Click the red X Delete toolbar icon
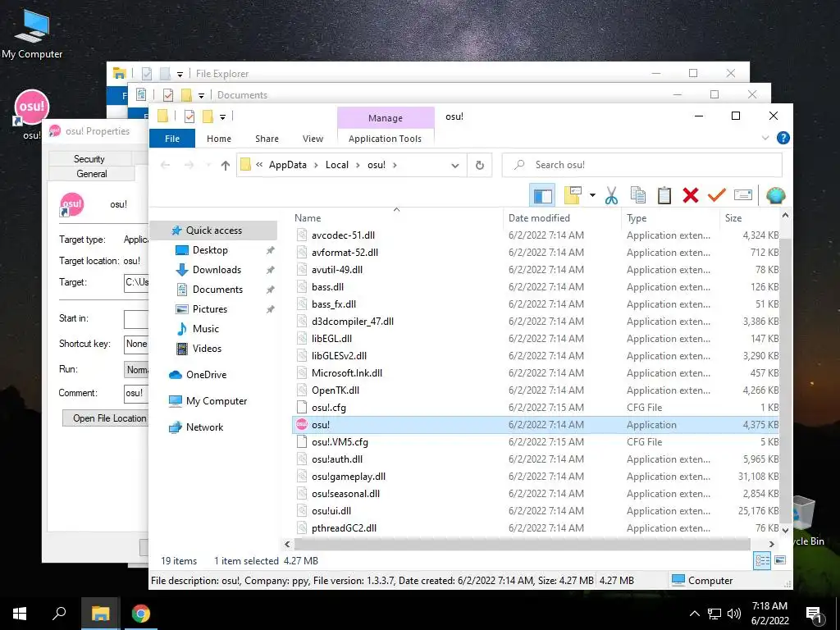 691,195
